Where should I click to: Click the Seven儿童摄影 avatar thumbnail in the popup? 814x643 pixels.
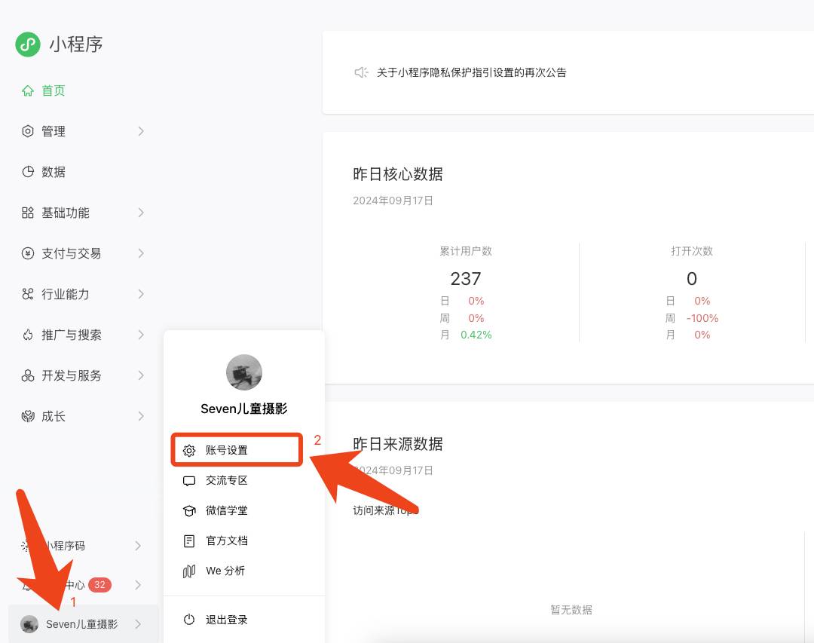[243, 372]
